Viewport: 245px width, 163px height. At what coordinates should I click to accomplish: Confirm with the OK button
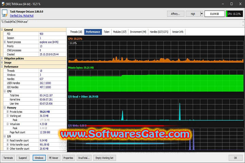[x=235, y=158]
